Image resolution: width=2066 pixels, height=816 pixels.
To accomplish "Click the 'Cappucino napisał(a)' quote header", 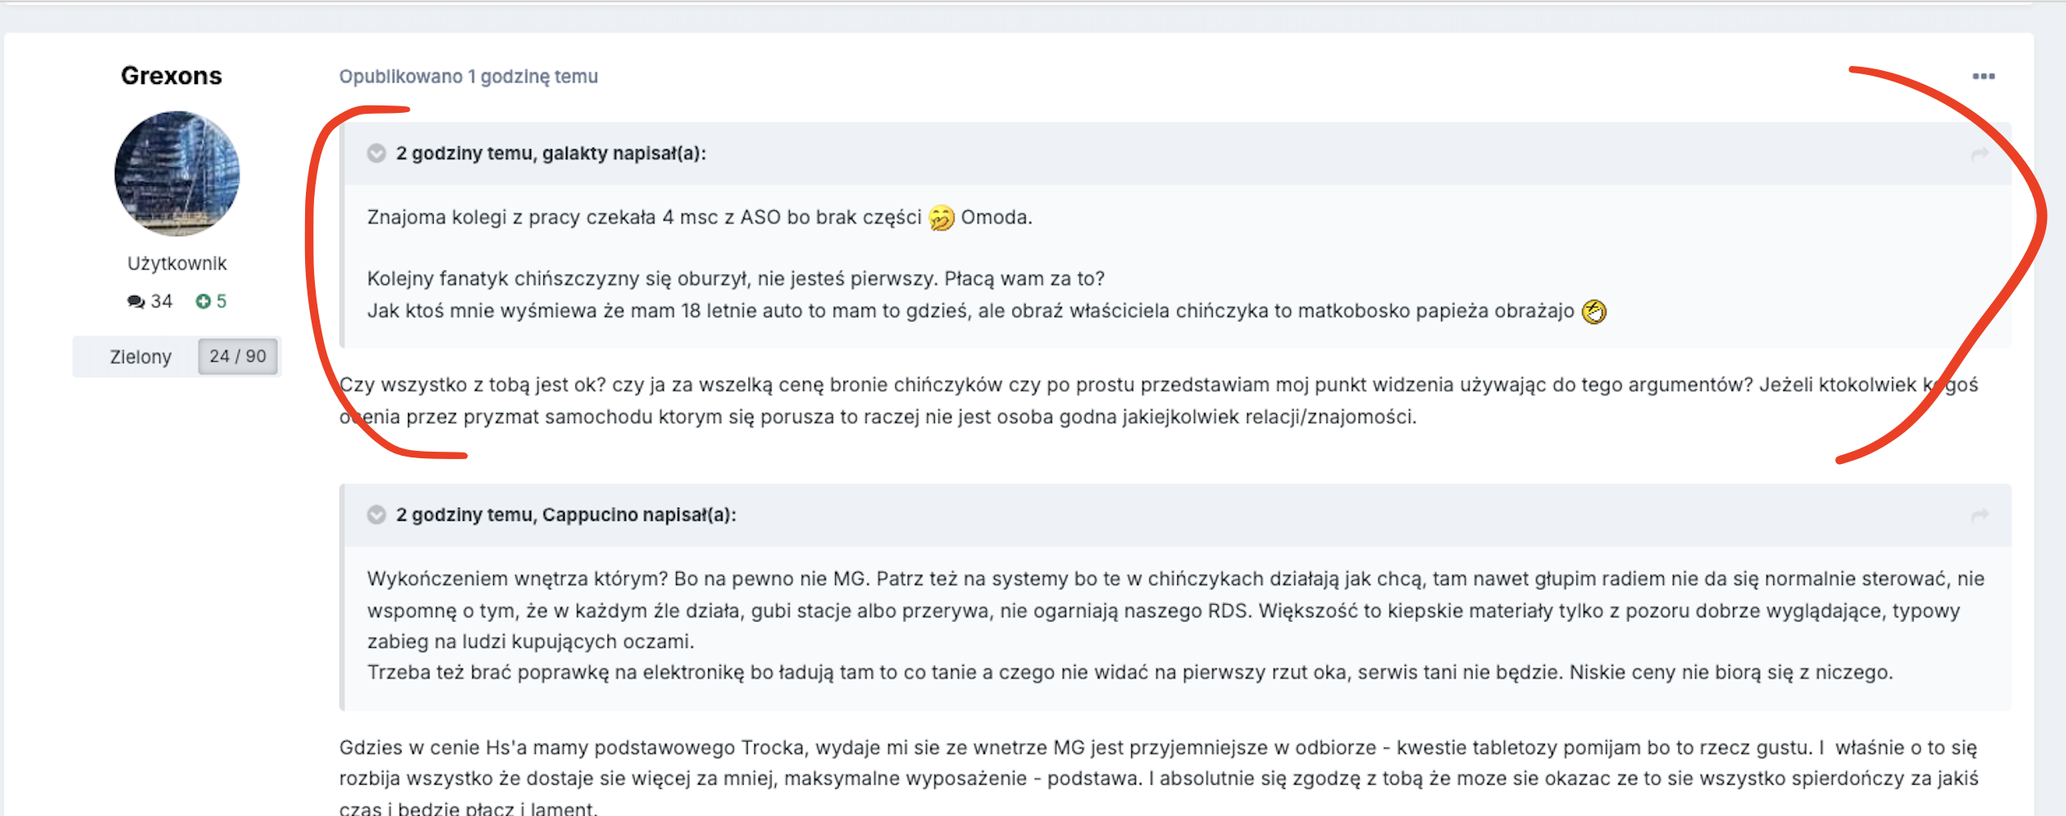I will coord(566,515).
